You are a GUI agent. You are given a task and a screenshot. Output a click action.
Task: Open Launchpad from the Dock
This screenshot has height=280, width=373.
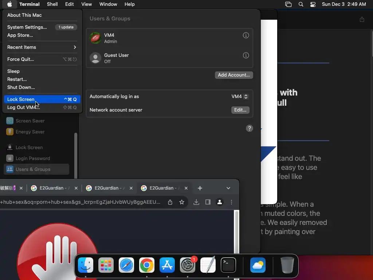[106, 265]
